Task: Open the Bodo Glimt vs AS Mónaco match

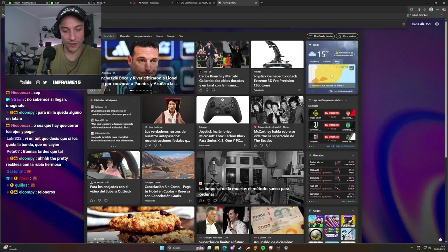Action: [332, 114]
